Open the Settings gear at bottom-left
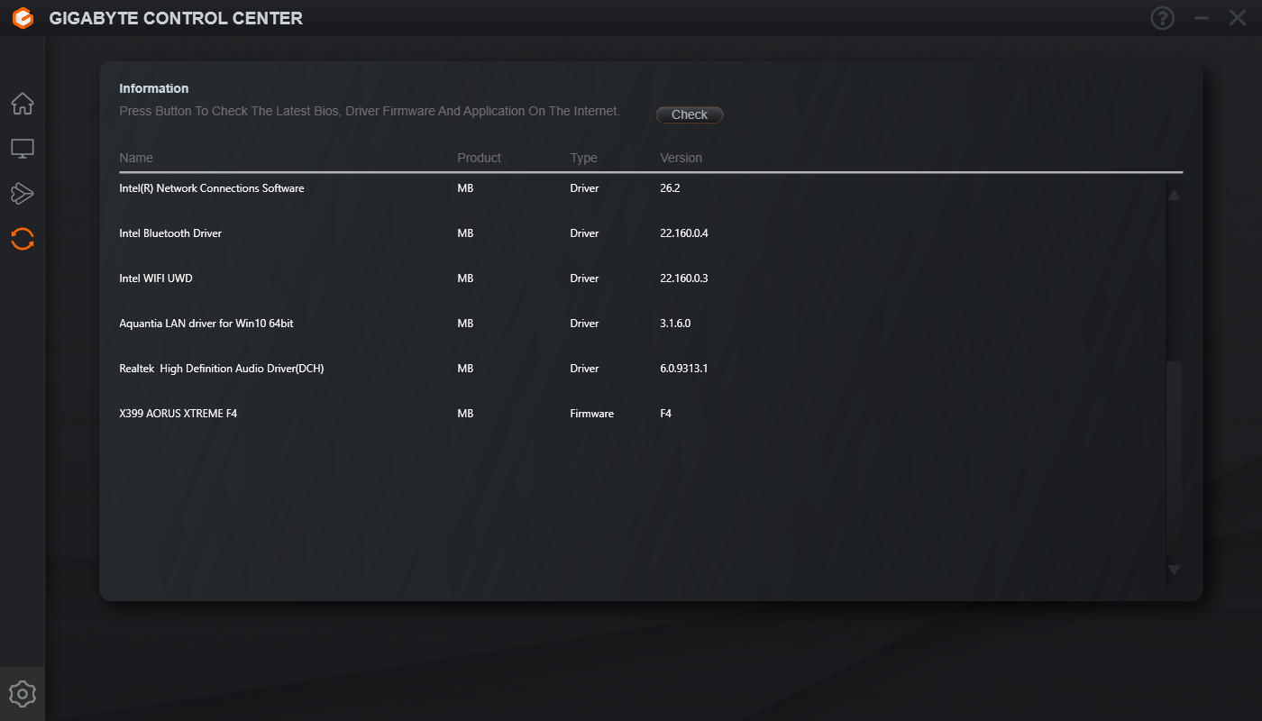The width and height of the screenshot is (1262, 721). [23, 694]
